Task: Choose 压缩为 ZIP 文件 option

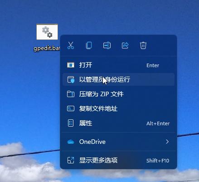Action: (118, 94)
